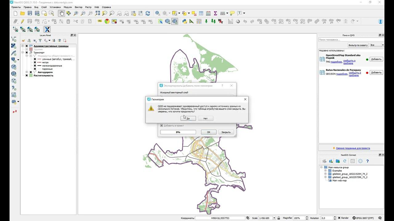Open the Справка menu
Screen dimensions: 394x221
pos(106,7)
